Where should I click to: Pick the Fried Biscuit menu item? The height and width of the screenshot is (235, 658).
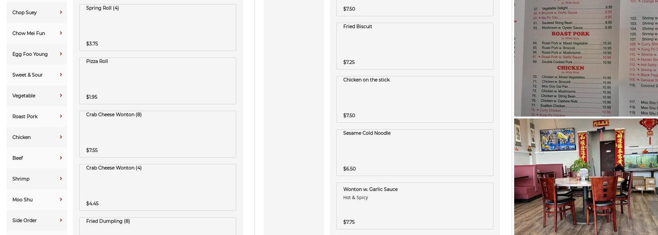(415, 46)
